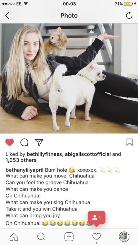The image size is (138, 245).
Task: Open bethlilyfitness profile from likes
Action: click(44, 154)
